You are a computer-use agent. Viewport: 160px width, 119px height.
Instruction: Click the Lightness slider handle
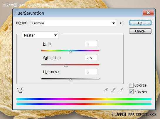pos(70,80)
